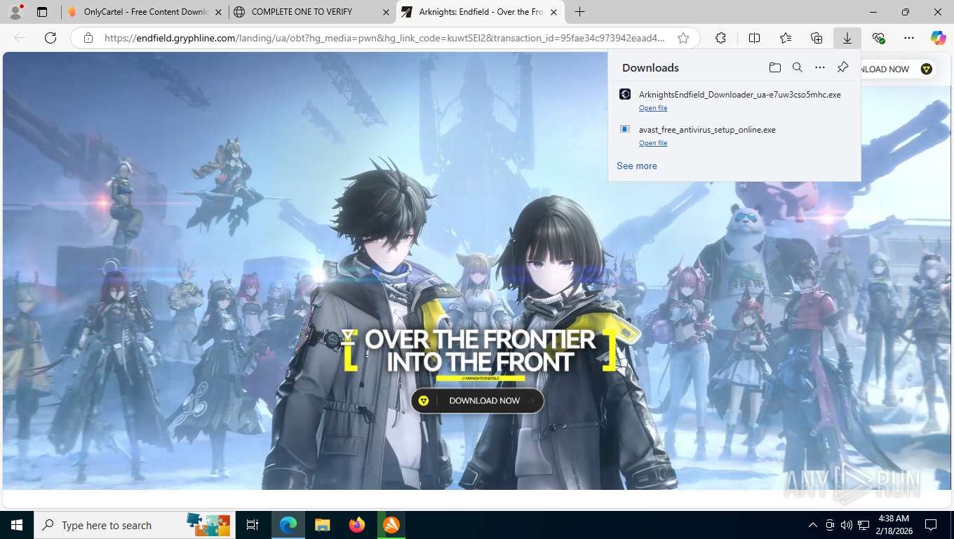Click the header DOWNLOAD NOW button
The width and height of the screenshot is (954, 539).
[898, 69]
